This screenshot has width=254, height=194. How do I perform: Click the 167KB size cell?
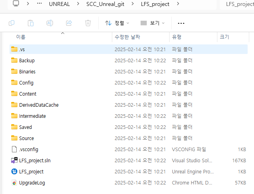(x=239, y=161)
